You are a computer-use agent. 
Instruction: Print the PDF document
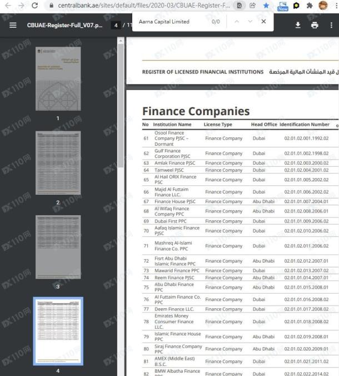point(315,25)
